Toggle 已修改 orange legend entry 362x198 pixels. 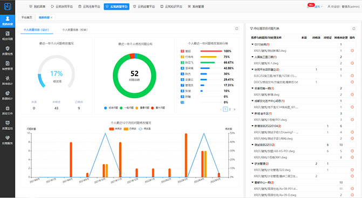pos(130,129)
